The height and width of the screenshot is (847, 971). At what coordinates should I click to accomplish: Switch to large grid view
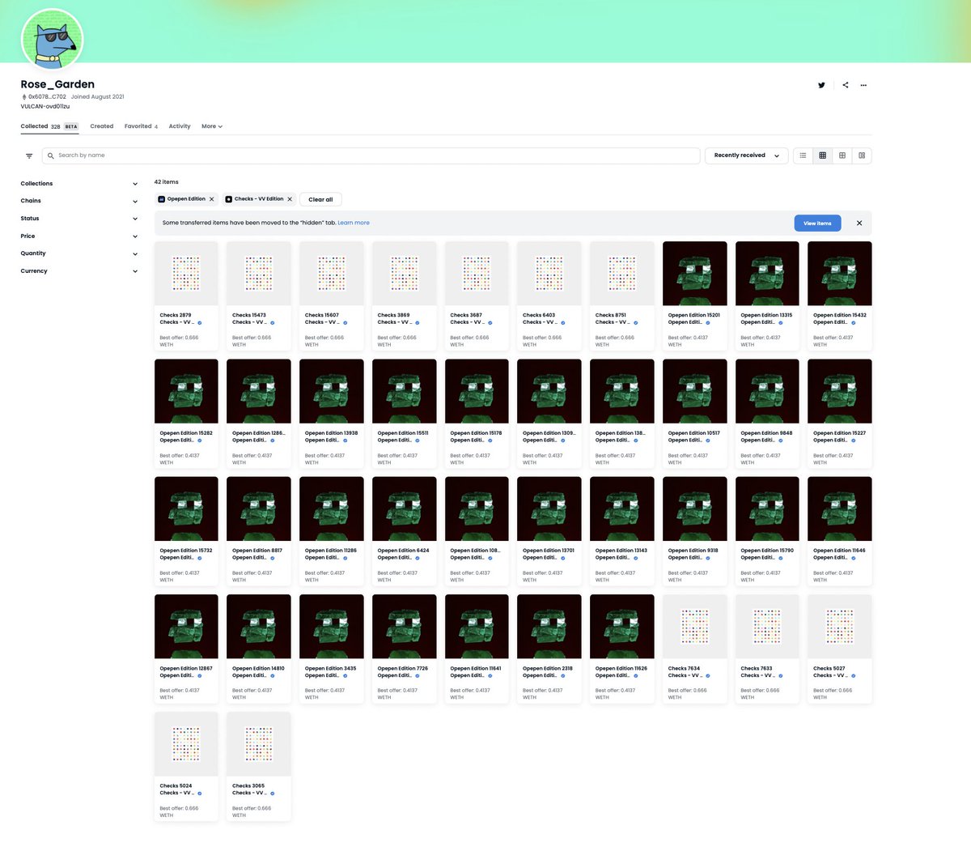click(842, 155)
